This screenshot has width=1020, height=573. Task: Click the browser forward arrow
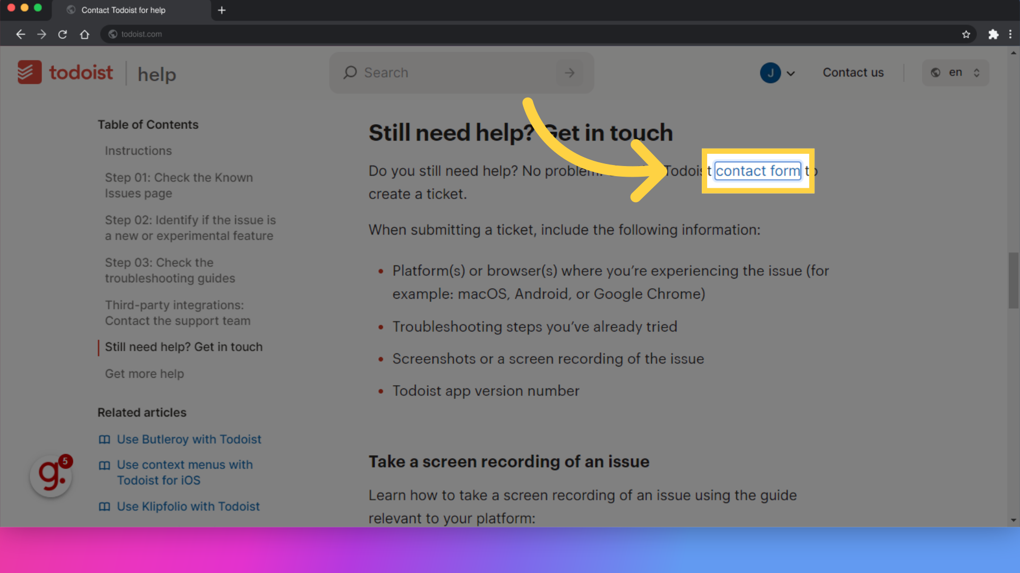coord(41,34)
